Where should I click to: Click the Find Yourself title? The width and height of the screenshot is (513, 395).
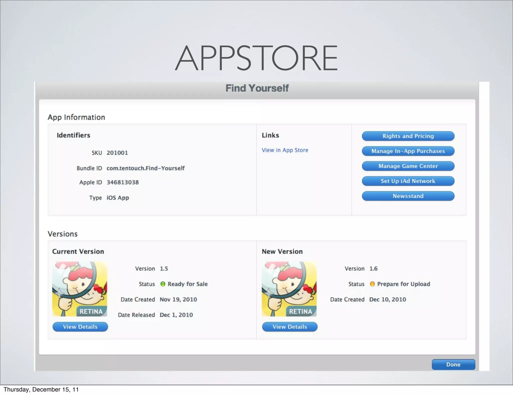(x=257, y=88)
